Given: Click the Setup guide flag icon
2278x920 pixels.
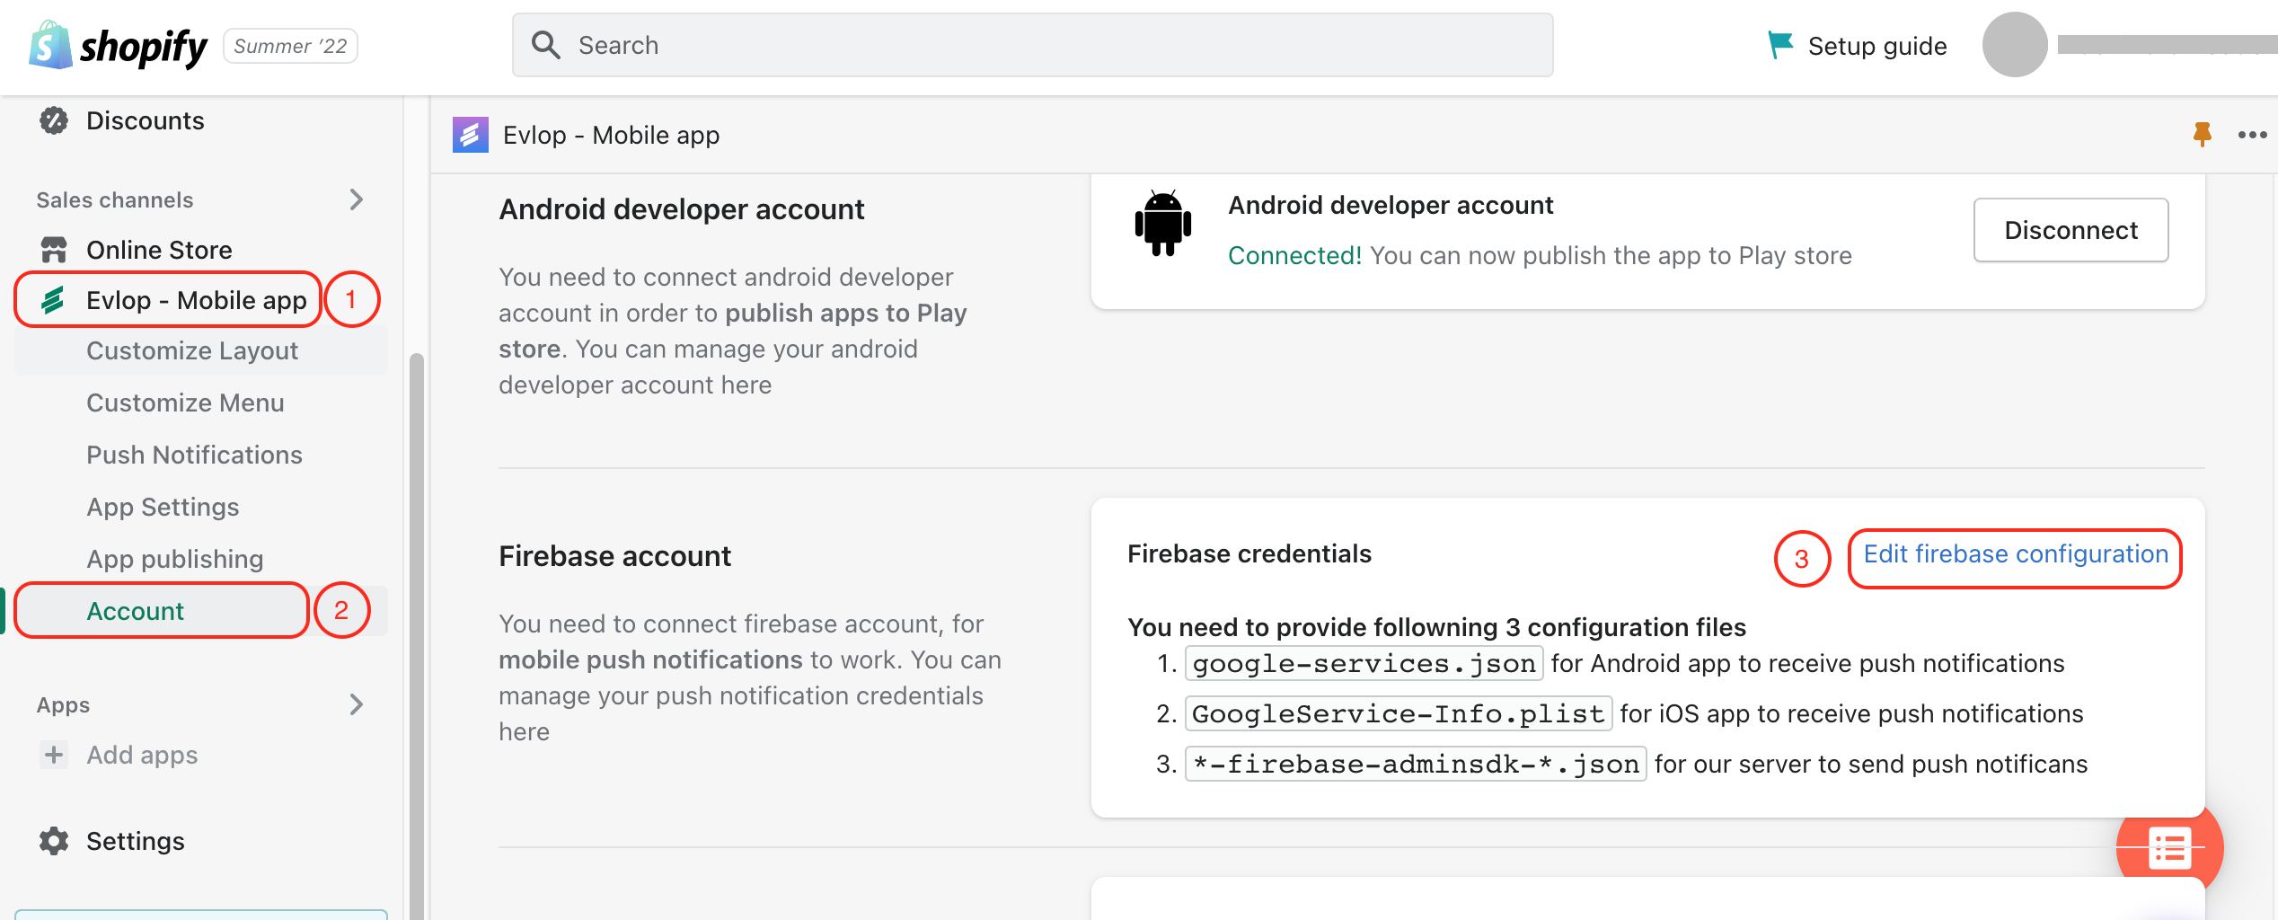Looking at the screenshot, I should click(1779, 45).
